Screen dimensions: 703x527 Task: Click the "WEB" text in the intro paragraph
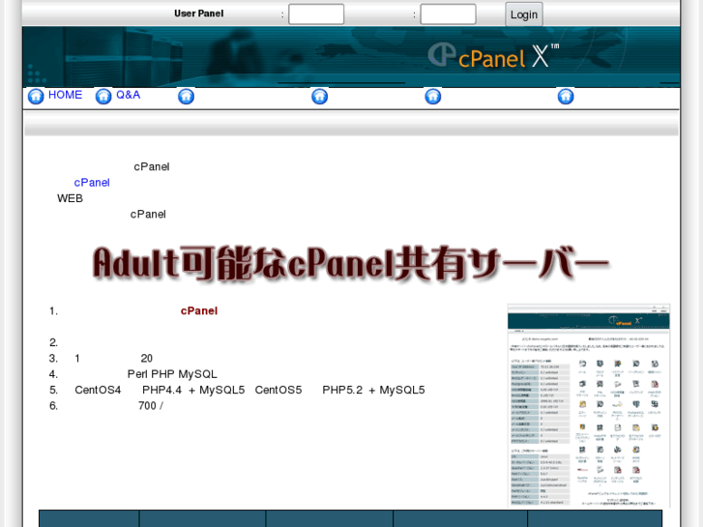(70, 198)
